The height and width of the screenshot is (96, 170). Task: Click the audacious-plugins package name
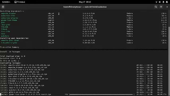(10, 18)
